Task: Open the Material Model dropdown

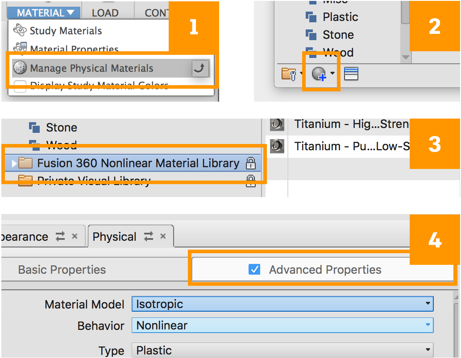Action: pos(282,305)
